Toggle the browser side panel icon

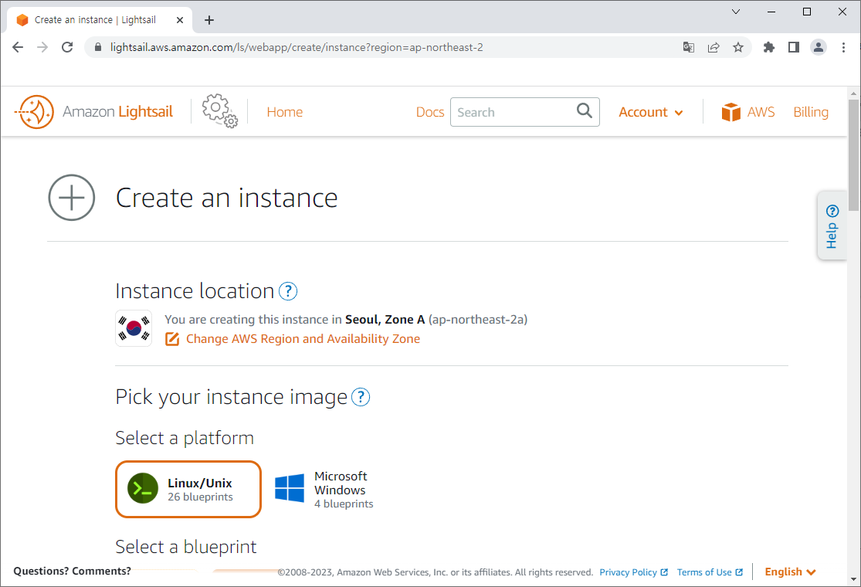[794, 47]
